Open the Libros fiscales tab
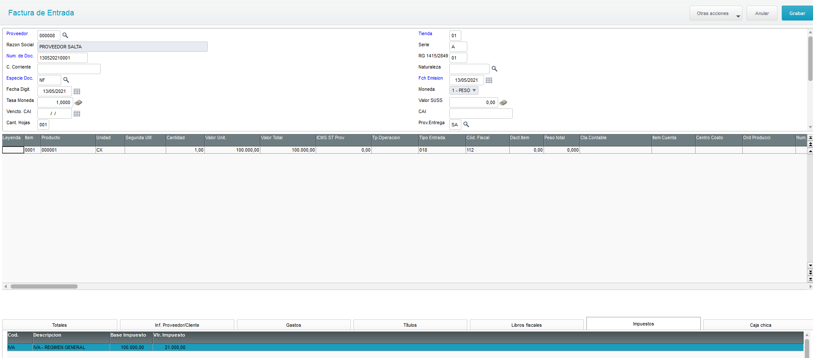Screen dimensions: 813x358 point(526,325)
